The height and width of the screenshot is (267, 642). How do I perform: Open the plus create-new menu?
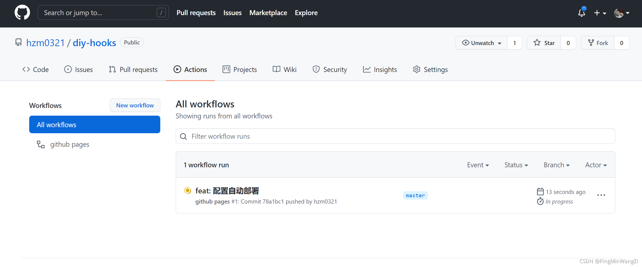tap(600, 13)
